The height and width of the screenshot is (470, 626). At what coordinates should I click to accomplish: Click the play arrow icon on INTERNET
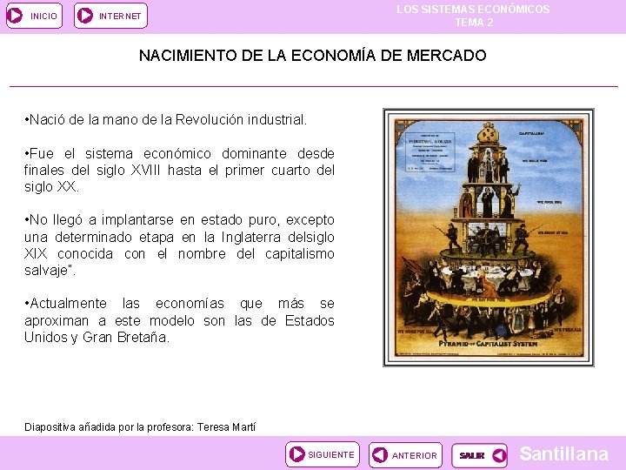[x=85, y=16]
